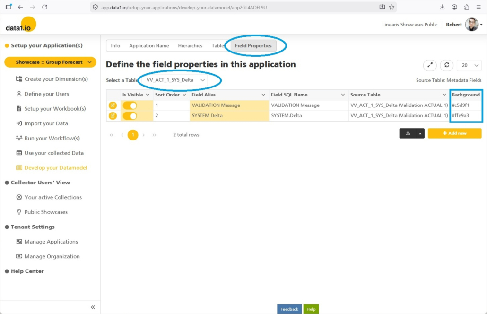Click the refresh table icon
The width and height of the screenshot is (487, 314).
[446, 65]
